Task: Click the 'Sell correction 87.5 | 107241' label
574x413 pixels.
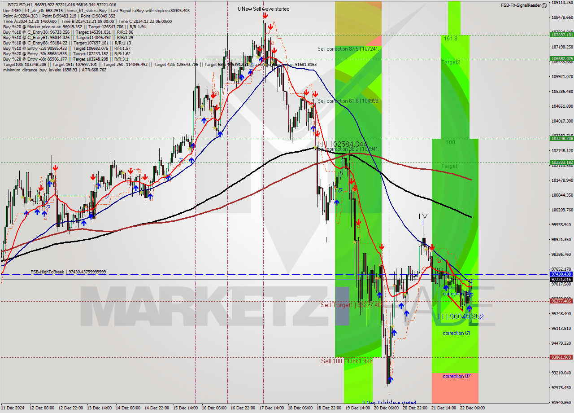Action: coord(348,49)
